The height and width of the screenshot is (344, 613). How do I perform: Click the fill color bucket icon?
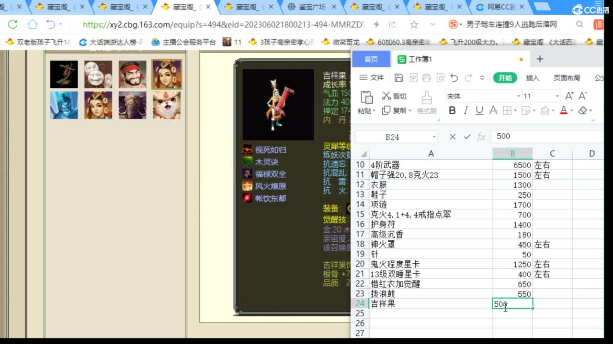pyautogui.click(x=544, y=110)
